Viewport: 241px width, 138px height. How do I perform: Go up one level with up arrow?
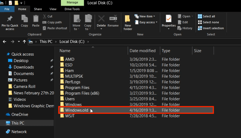pos(24,42)
